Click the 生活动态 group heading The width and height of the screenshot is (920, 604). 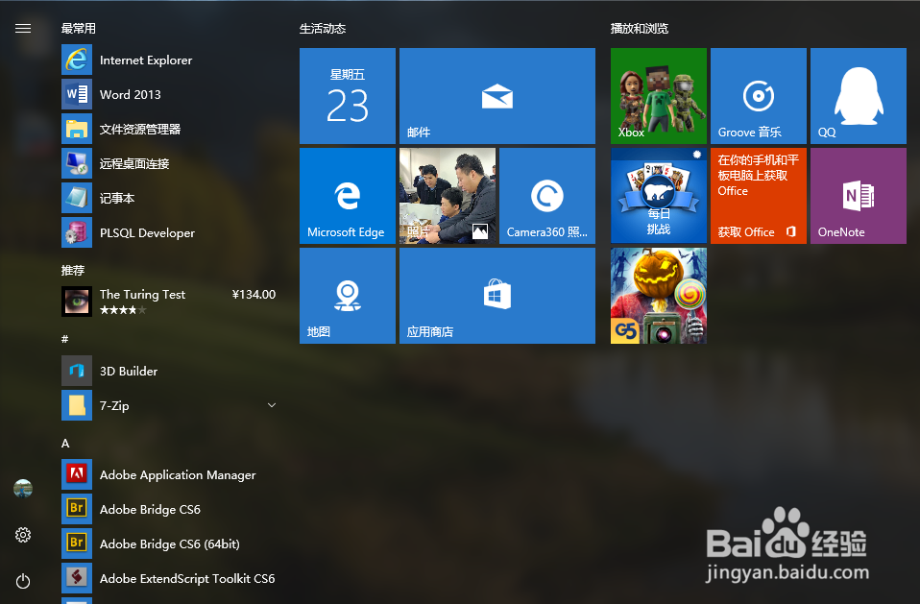[x=323, y=28]
